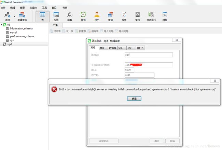This screenshot has height=150, width=222.
Task: Click New Table (新建表) button
Action: click(x=81, y=31)
